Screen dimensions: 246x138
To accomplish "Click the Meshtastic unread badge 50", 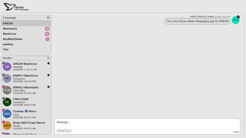I will (47, 29).
